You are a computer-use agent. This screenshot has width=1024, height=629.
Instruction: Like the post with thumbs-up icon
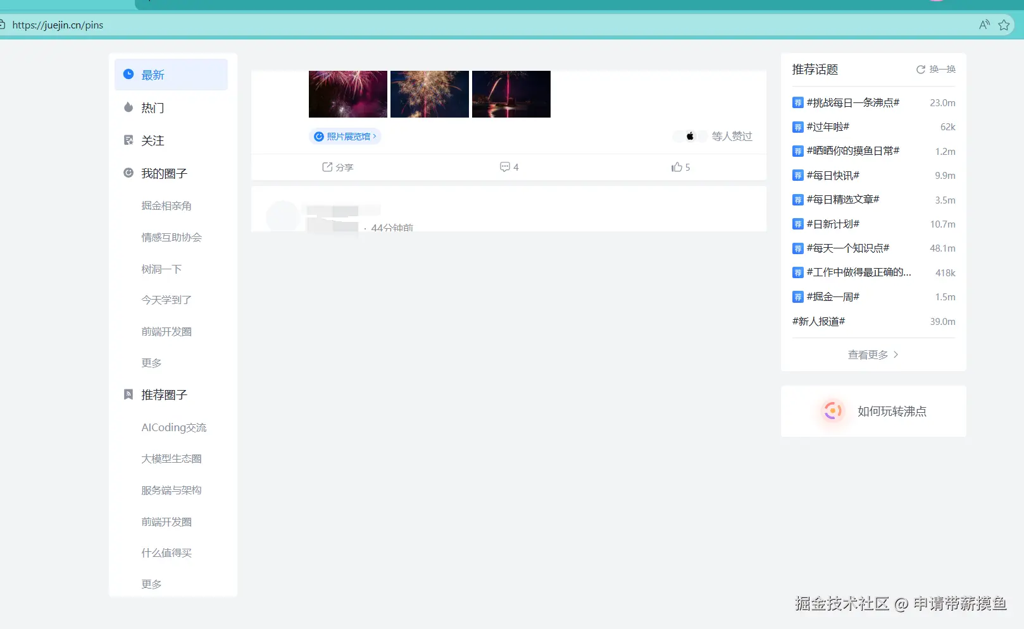point(677,167)
